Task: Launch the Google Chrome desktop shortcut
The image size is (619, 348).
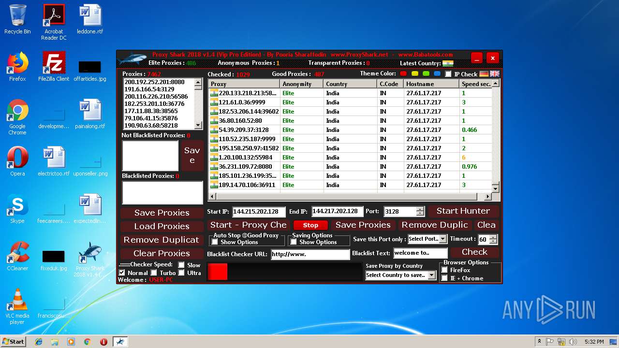Action: 17,117
